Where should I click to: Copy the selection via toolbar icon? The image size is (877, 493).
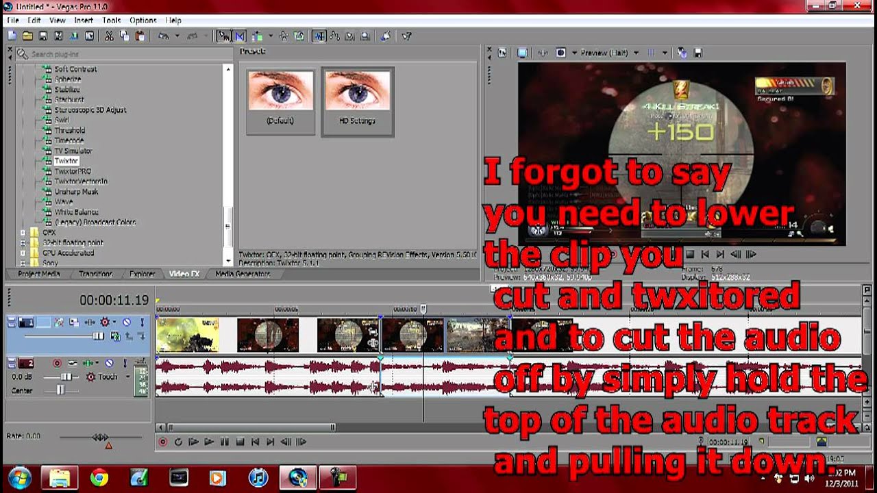point(125,36)
